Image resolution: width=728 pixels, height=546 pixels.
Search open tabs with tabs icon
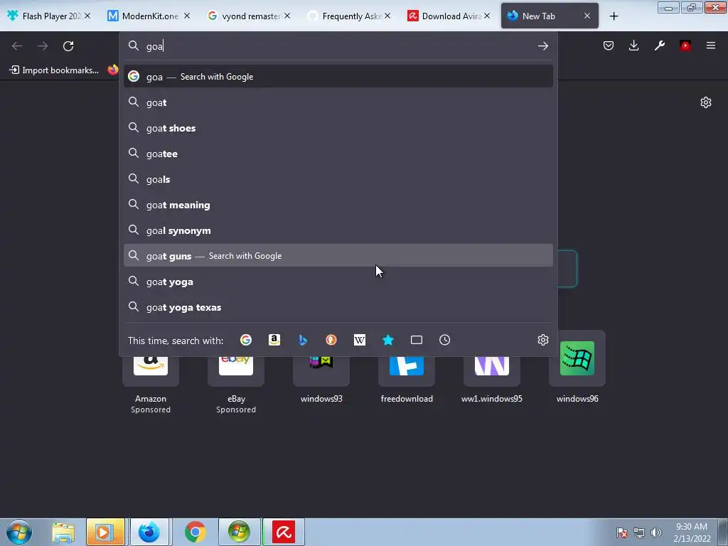pos(417,340)
